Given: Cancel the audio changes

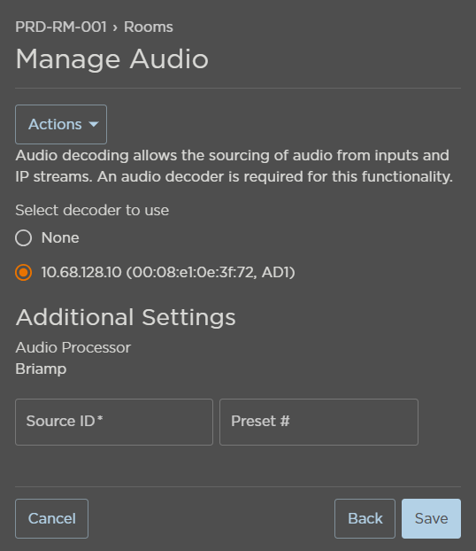Looking at the screenshot, I should coord(51,519).
